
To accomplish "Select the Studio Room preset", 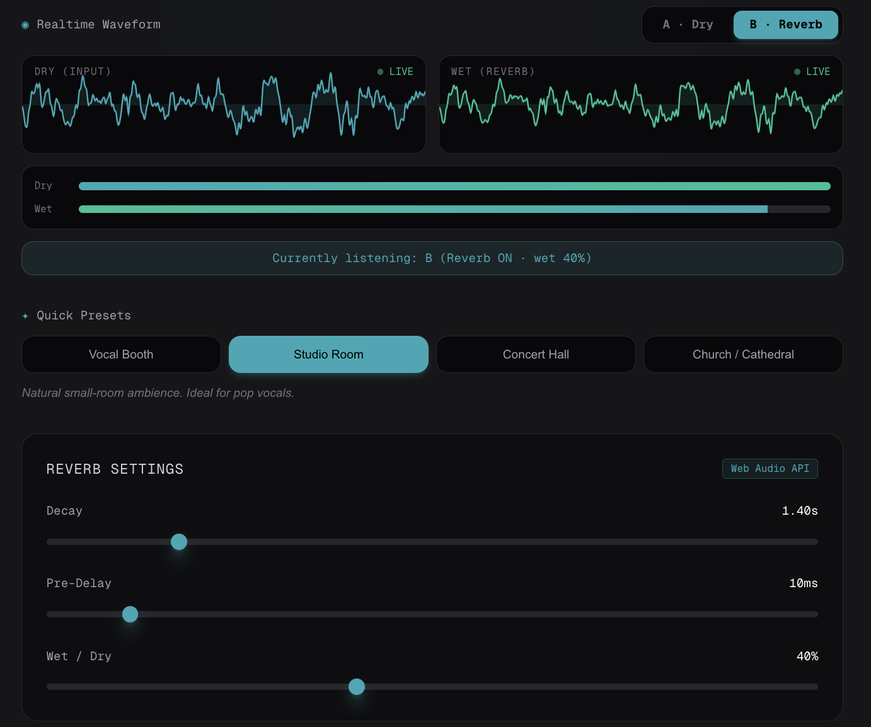I will [328, 354].
